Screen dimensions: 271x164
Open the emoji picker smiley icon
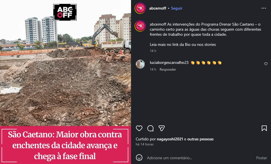[139, 158]
